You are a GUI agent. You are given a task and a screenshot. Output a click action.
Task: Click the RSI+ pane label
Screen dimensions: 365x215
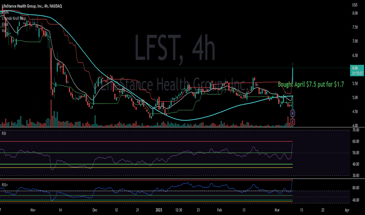[5, 185]
